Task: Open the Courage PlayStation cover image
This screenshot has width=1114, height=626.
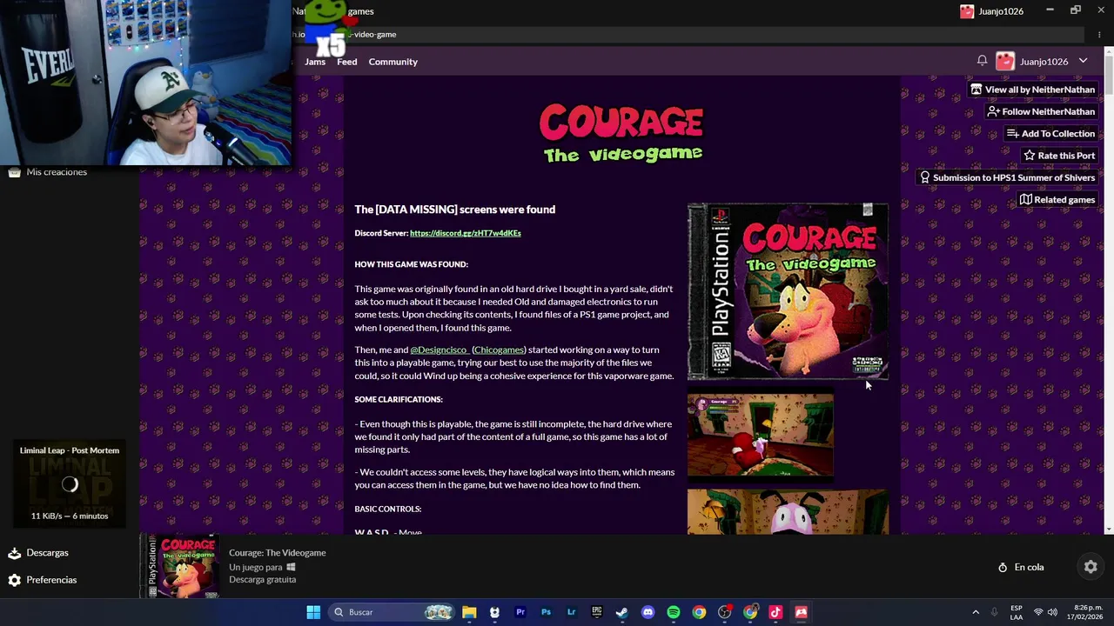Action: [788, 292]
